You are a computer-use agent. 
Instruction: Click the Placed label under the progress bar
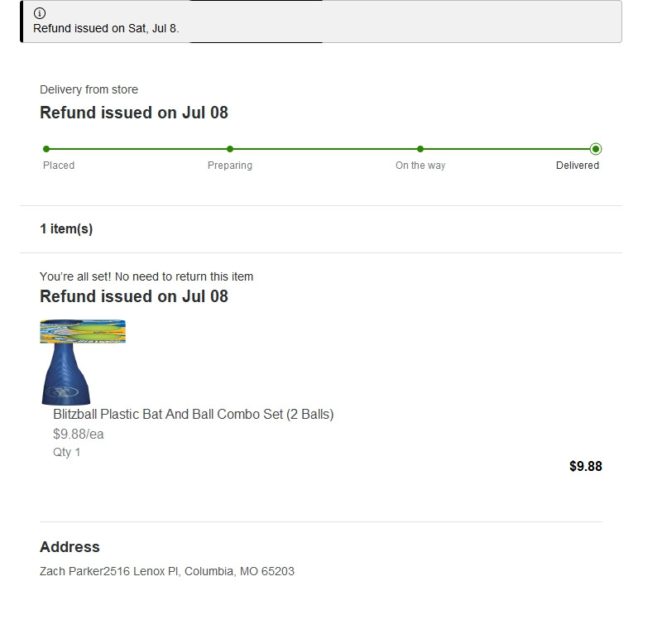click(x=59, y=166)
